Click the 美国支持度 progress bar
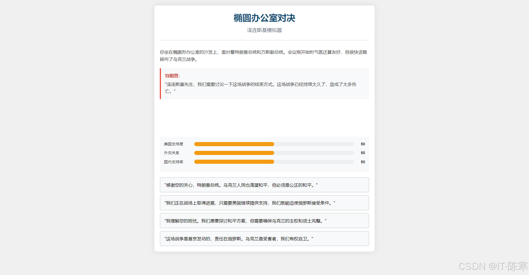The width and height of the screenshot is (529, 275). click(x=274, y=144)
